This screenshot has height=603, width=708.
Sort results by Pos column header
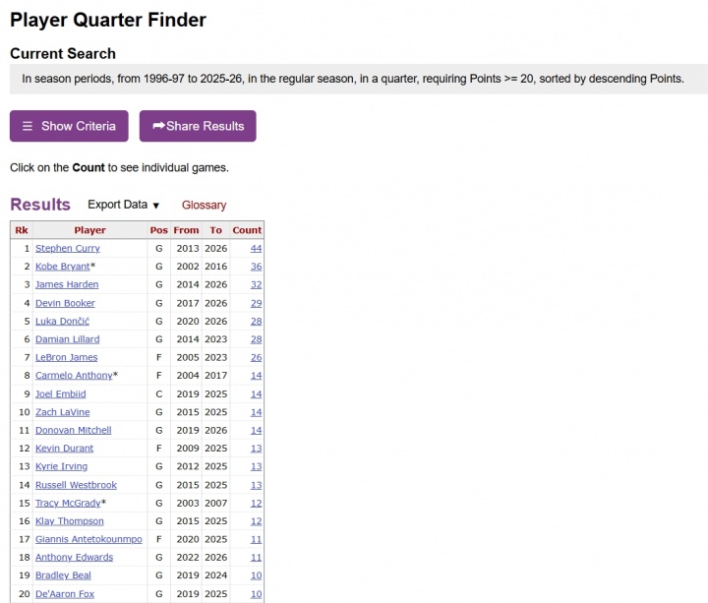click(158, 230)
